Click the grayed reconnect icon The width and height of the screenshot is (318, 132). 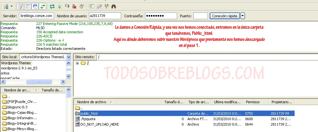coord(82,6)
